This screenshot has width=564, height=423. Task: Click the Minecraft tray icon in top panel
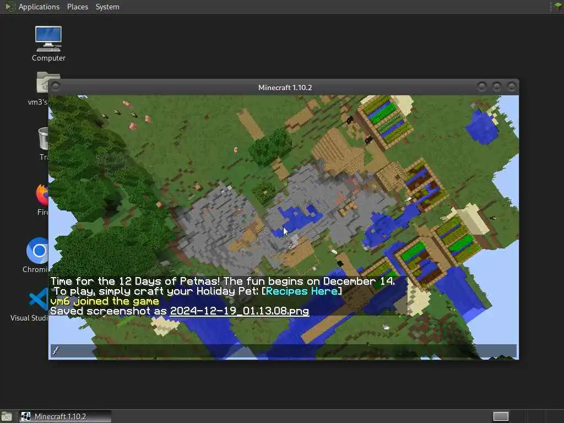pos(557,7)
